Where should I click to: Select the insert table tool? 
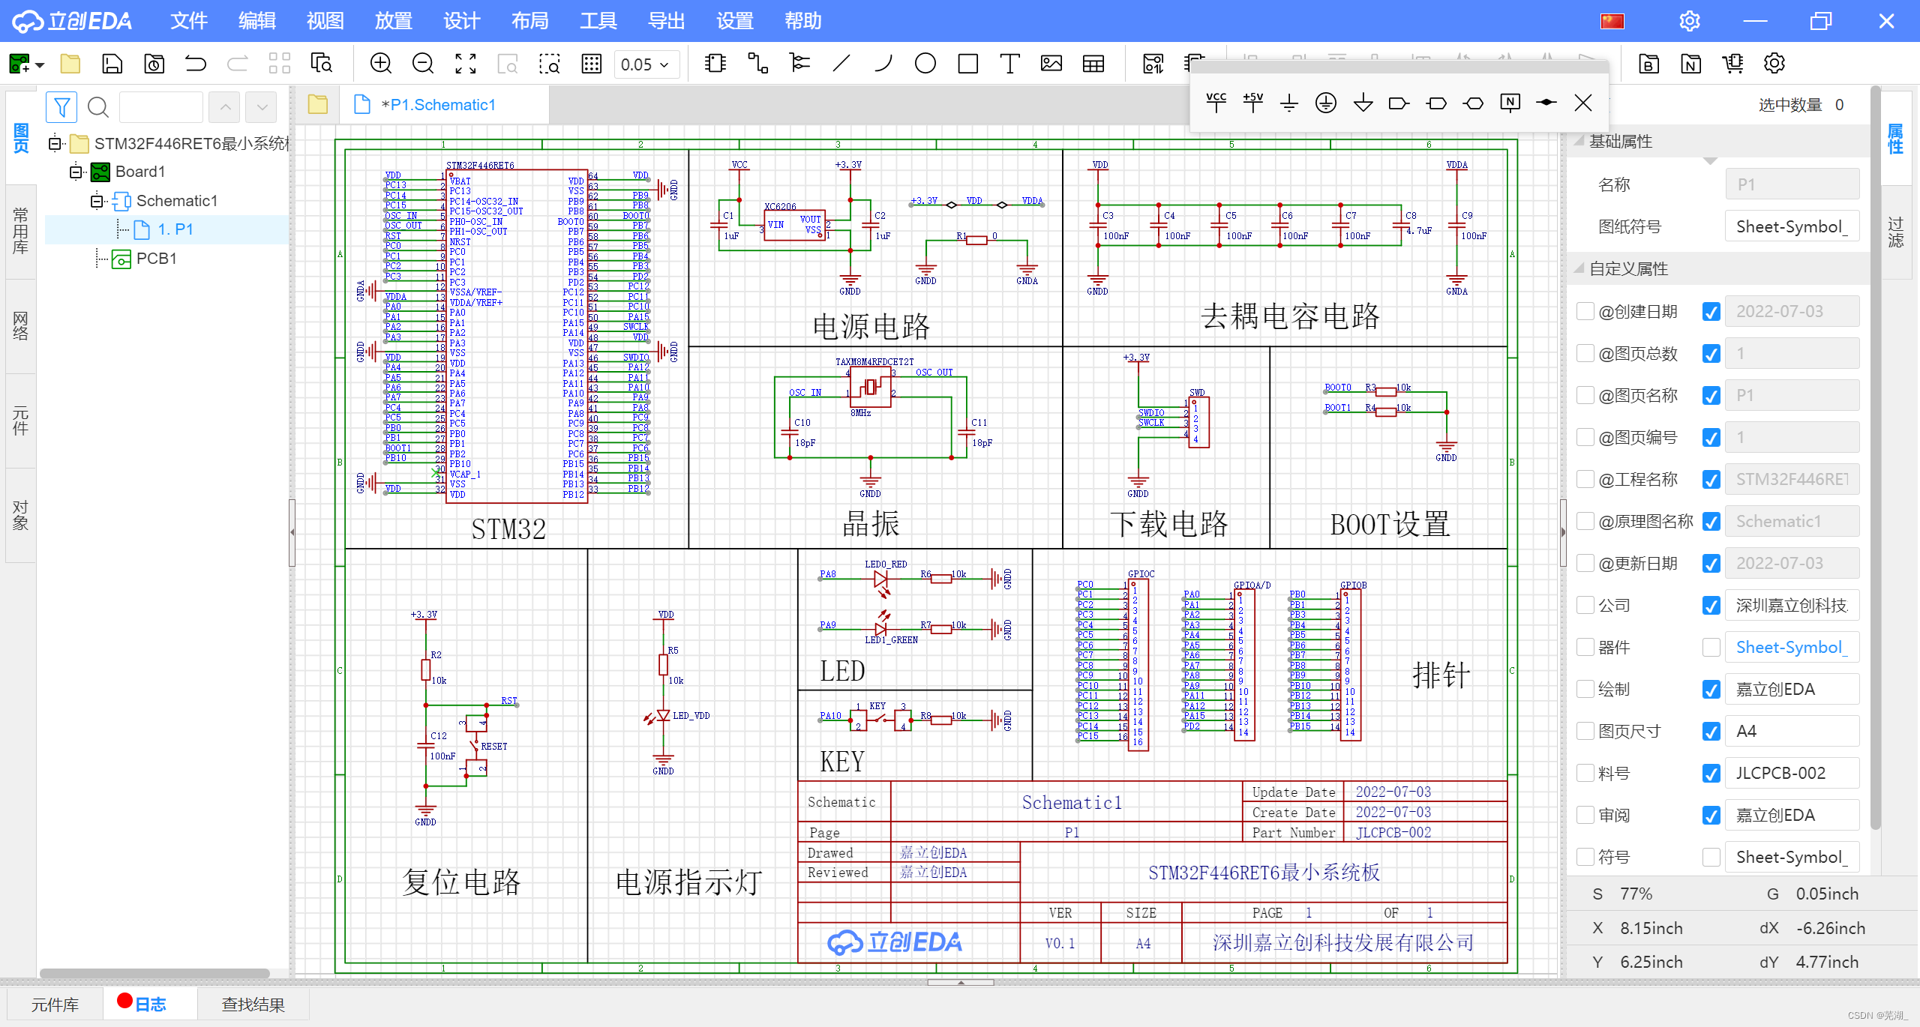[x=1093, y=64]
